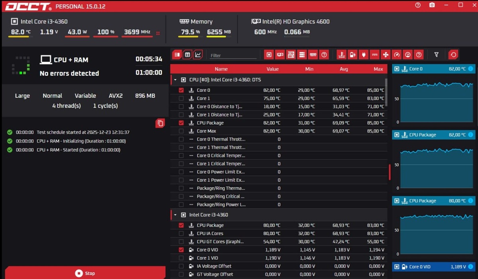This screenshot has width=478, height=279.
Task: Filter sensors by the RAM stick icon
Action: pos(313,54)
